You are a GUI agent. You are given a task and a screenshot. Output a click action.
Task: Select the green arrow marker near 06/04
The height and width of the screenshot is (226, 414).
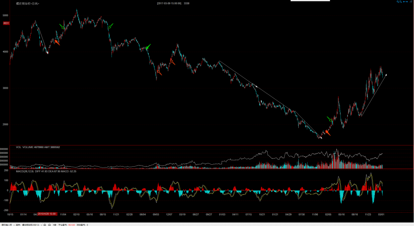[148, 47]
